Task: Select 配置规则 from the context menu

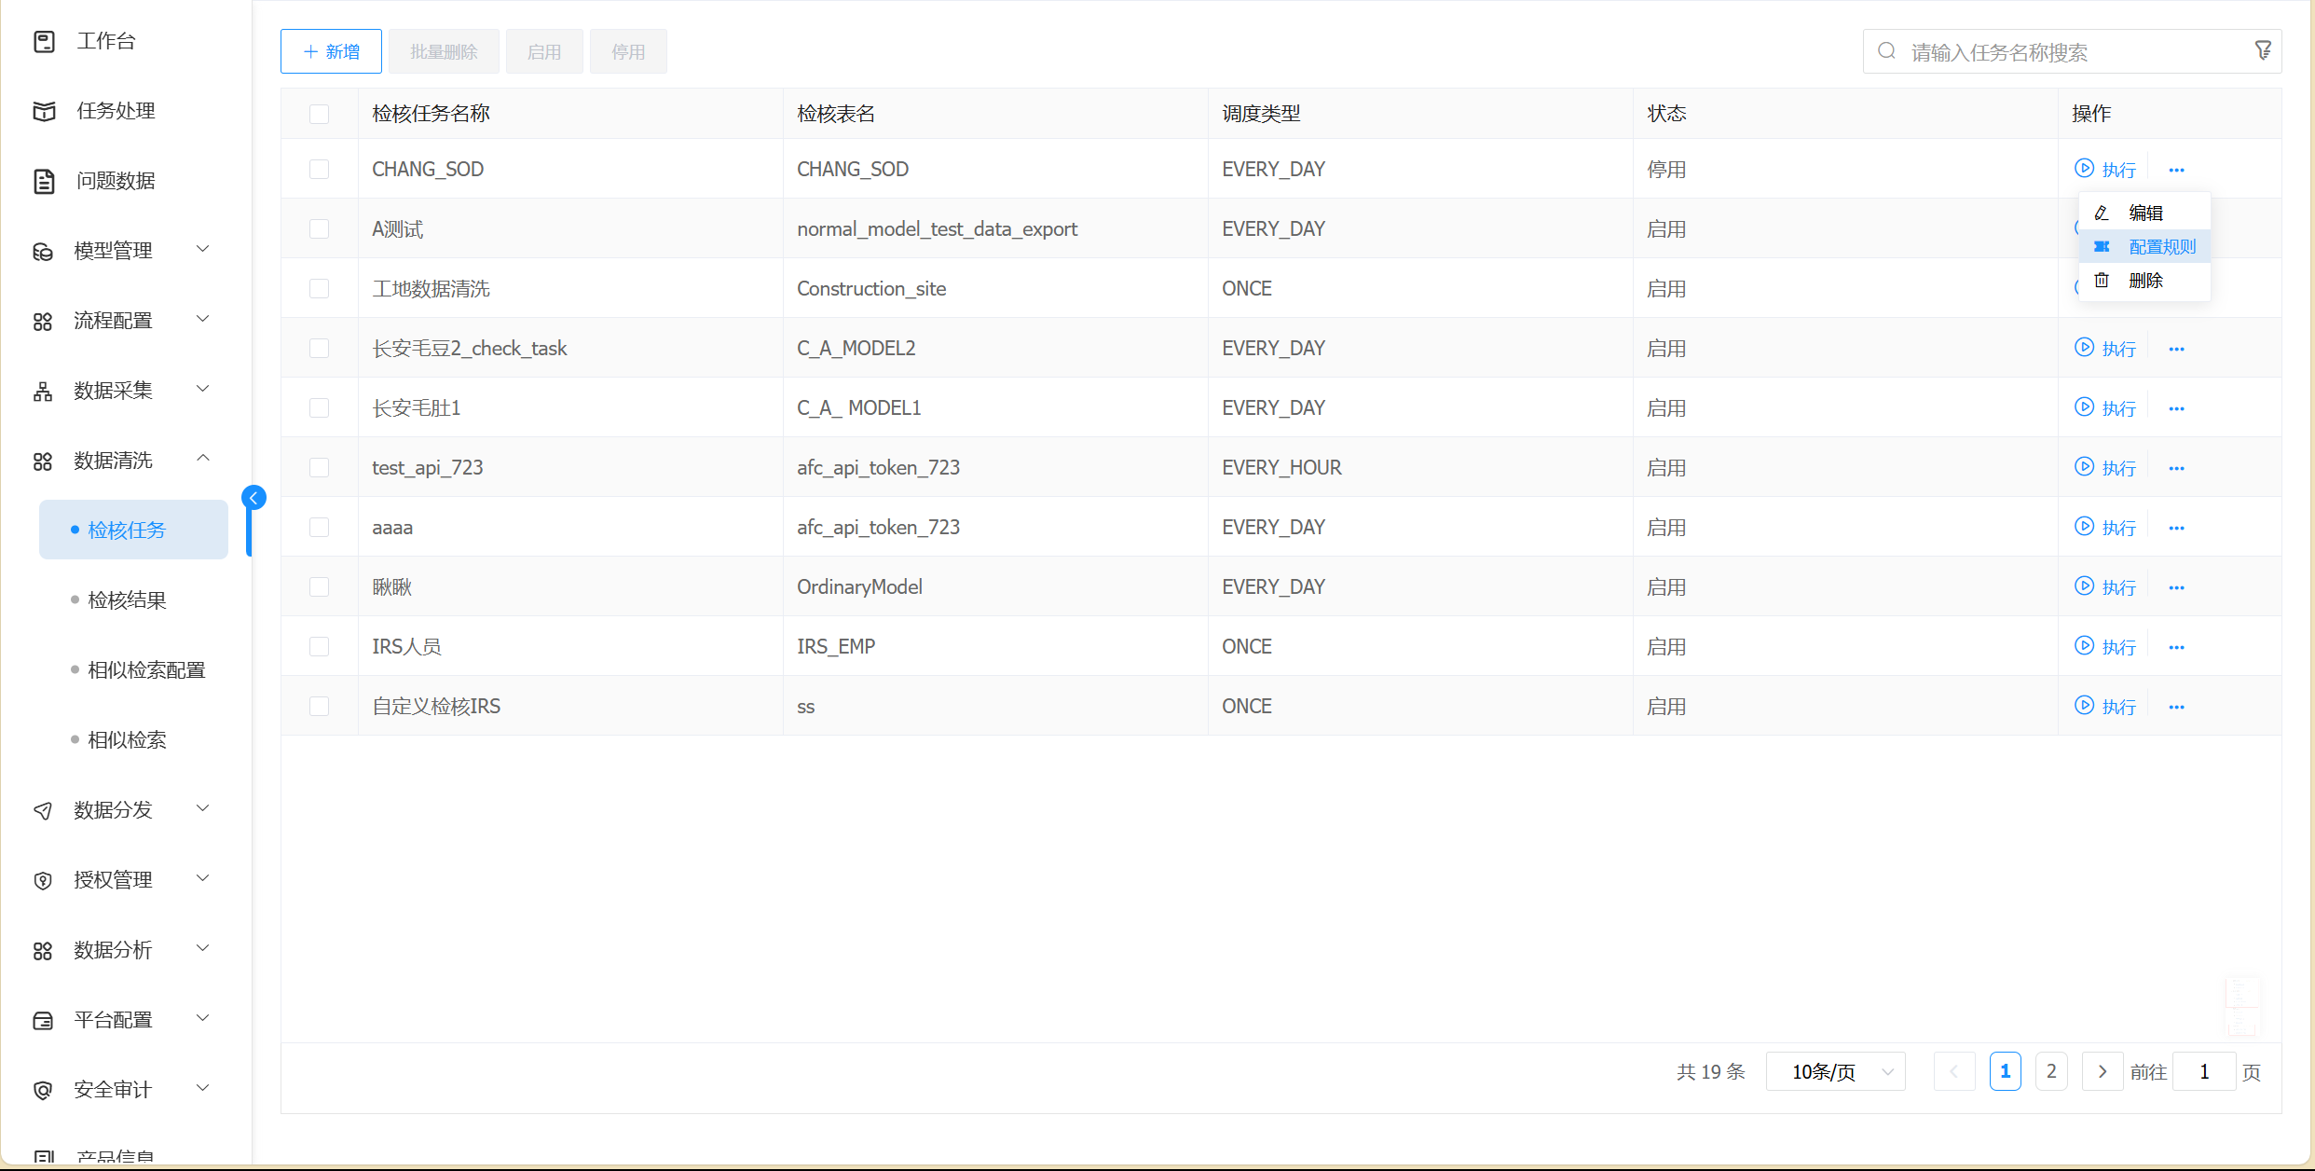Action: pos(2161,247)
